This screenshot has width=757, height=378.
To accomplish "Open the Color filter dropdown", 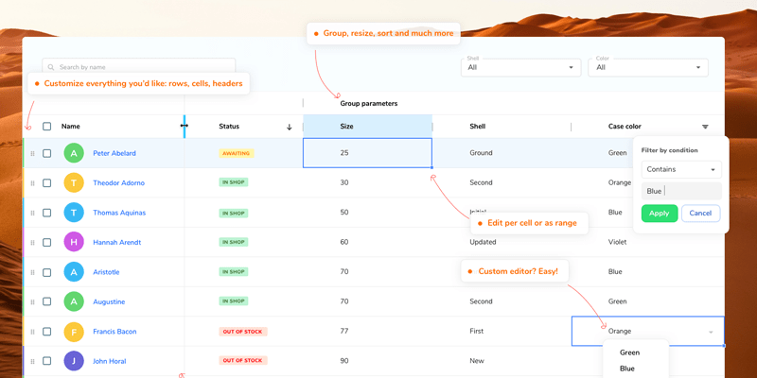I will tap(648, 67).
